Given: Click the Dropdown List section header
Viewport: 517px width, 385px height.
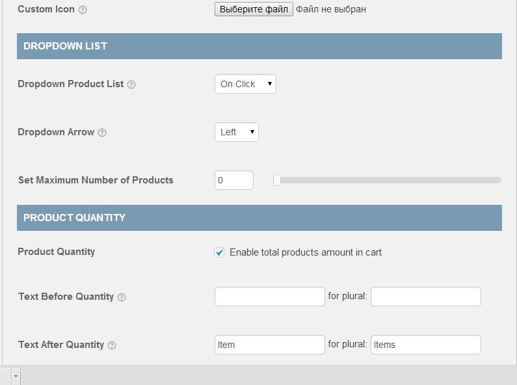Looking at the screenshot, I should pyautogui.click(x=259, y=46).
